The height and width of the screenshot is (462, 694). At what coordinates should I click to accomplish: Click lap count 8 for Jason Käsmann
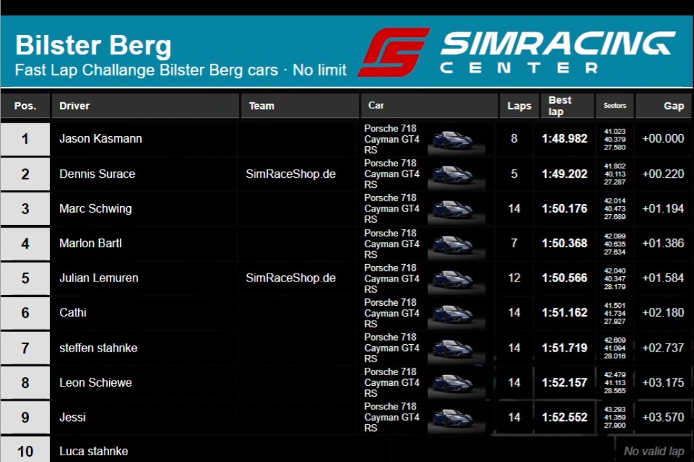point(514,139)
